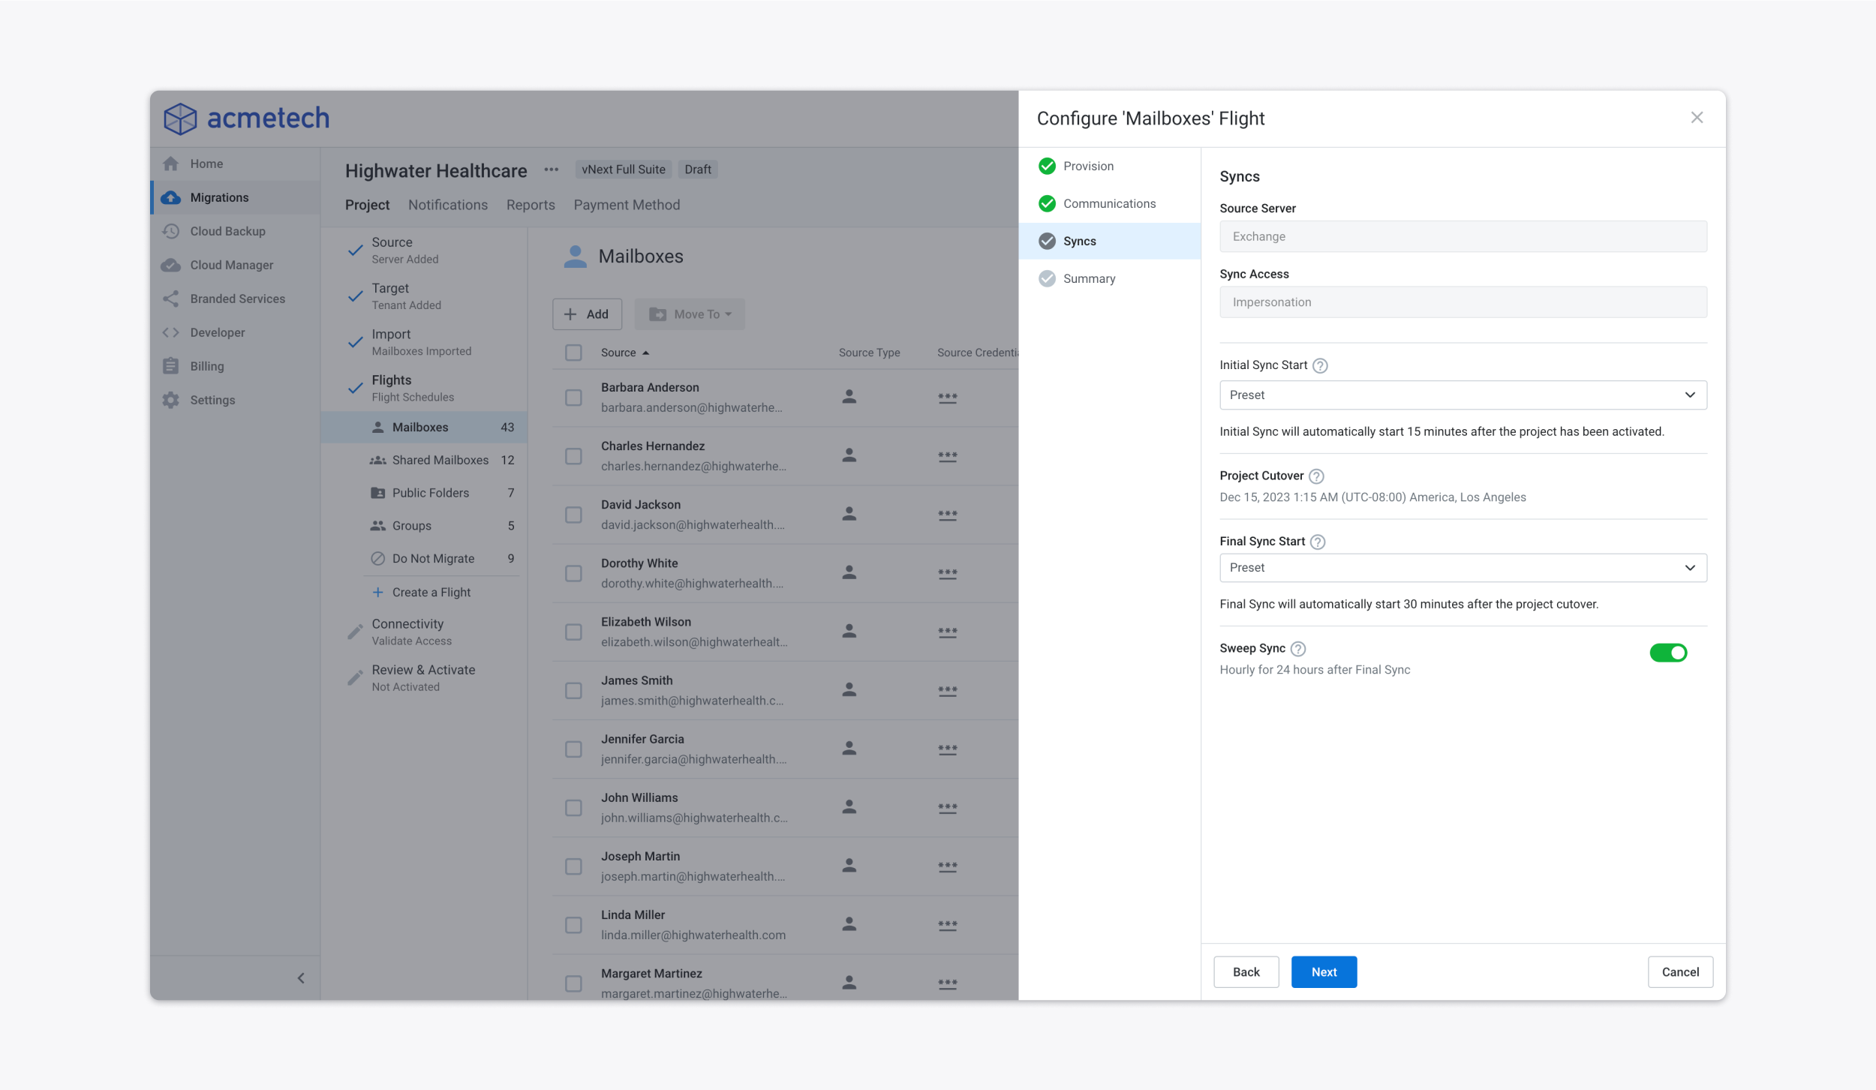Click the Cloud Backup history icon
The width and height of the screenshot is (1876, 1090).
[171, 231]
